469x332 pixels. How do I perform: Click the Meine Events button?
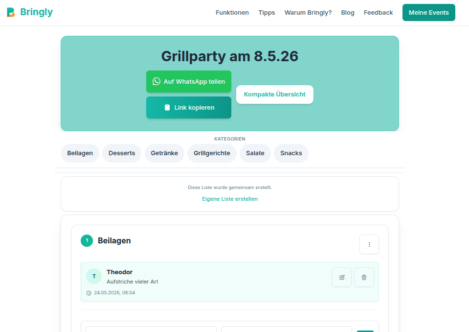[x=428, y=13]
